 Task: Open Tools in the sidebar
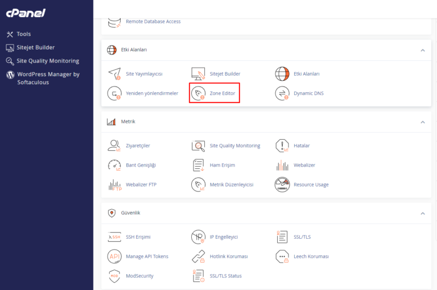tap(23, 34)
